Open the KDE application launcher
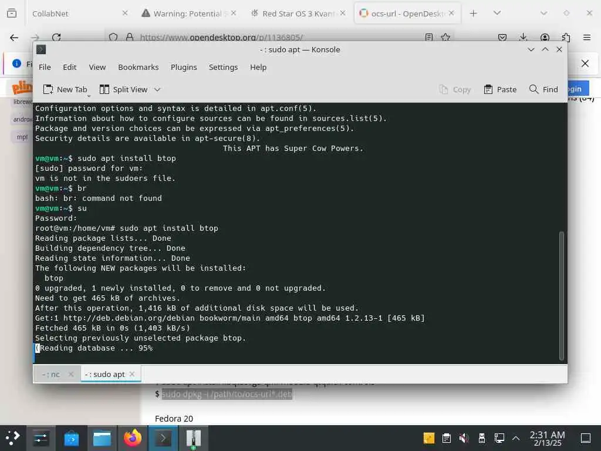 point(13,438)
